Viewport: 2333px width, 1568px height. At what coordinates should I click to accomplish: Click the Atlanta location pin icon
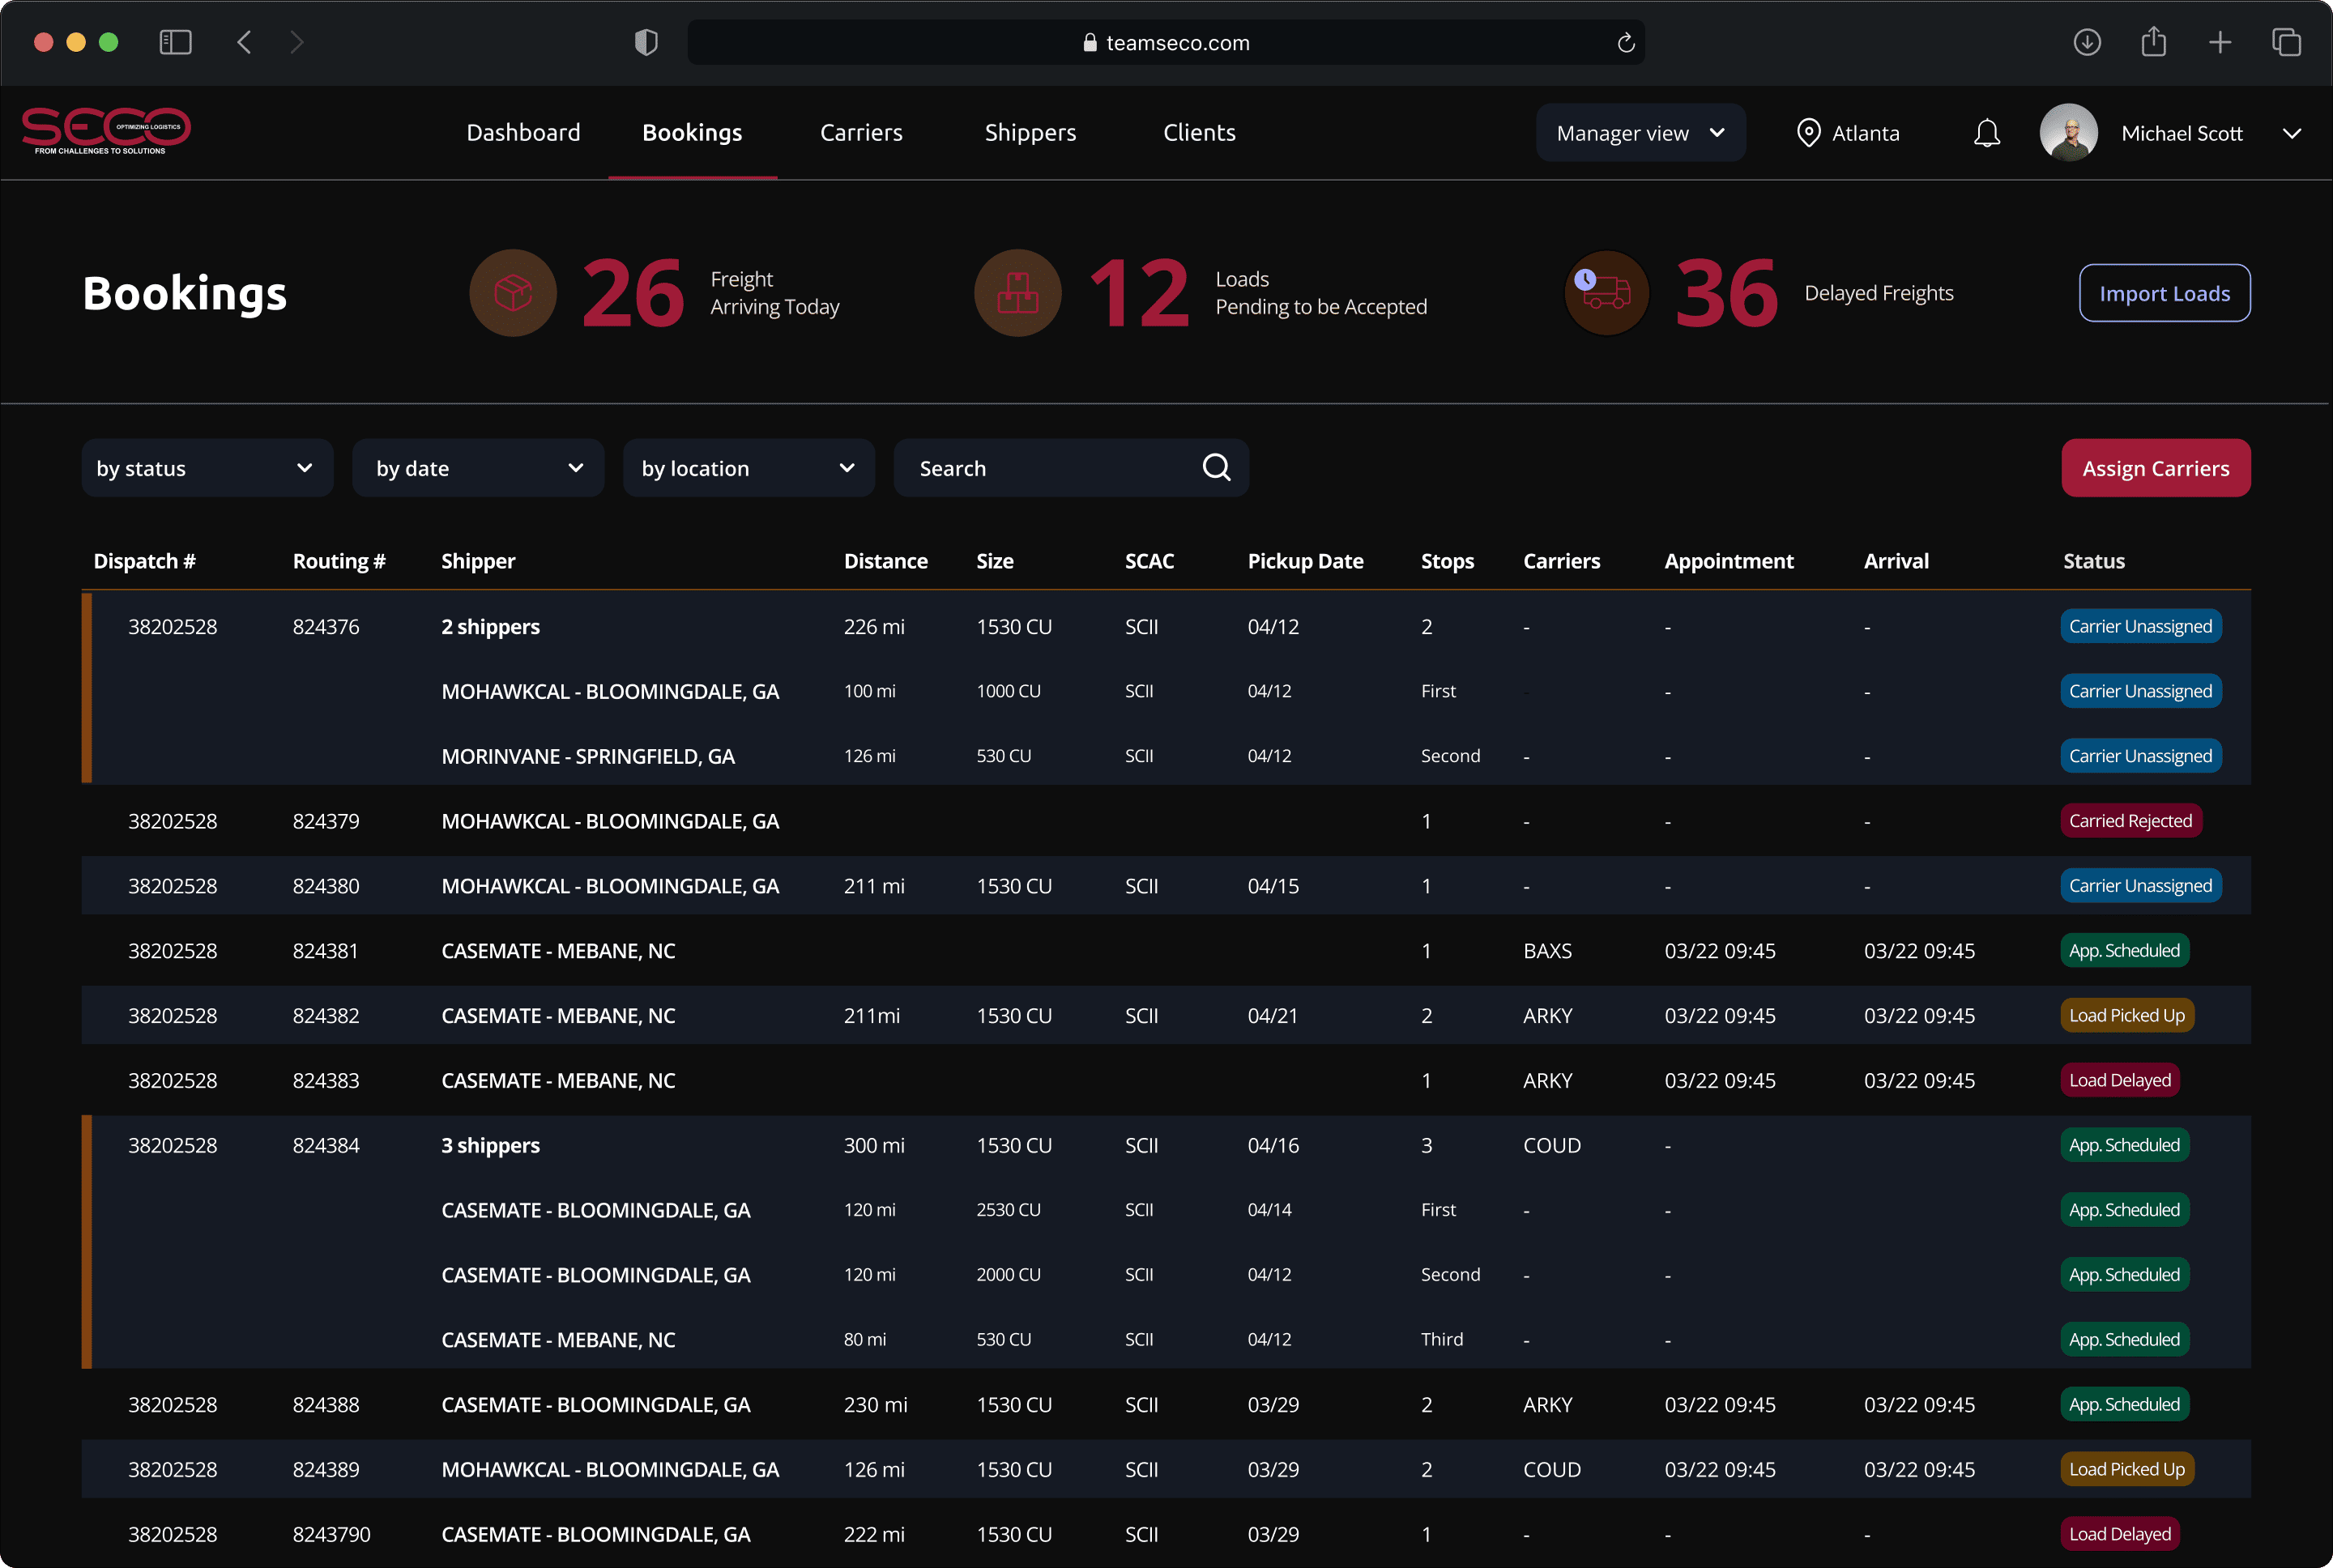[1808, 133]
